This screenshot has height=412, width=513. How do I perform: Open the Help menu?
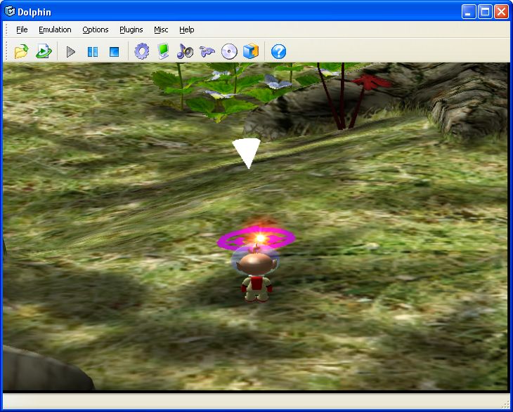point(186,29)
